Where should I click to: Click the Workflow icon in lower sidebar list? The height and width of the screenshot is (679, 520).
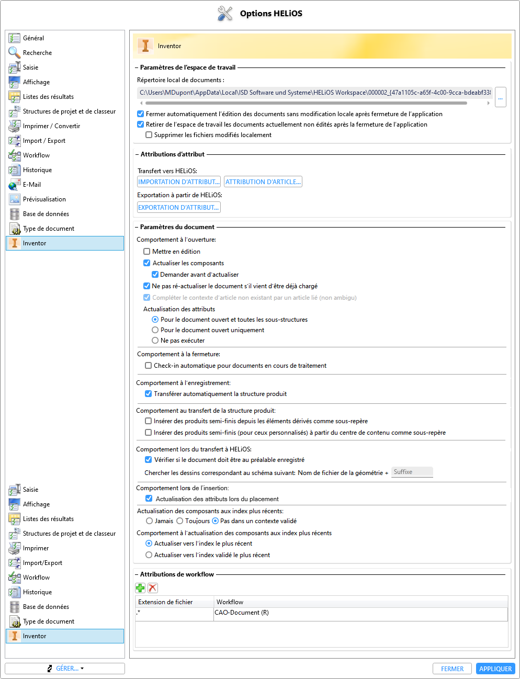tap(14, 578)
